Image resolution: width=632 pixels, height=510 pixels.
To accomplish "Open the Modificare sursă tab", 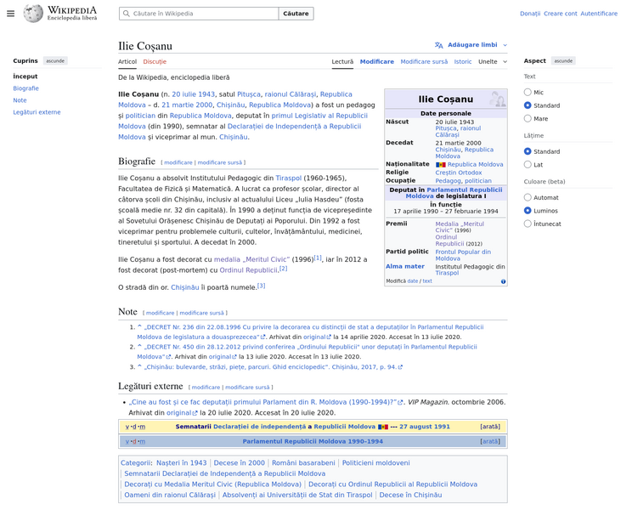I will (424, 62).
